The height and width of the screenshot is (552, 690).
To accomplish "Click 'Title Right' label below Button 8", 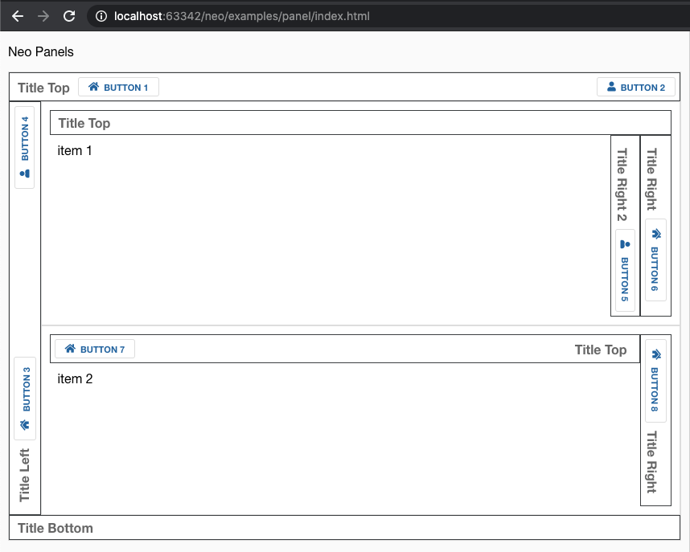I will (652, 462).
